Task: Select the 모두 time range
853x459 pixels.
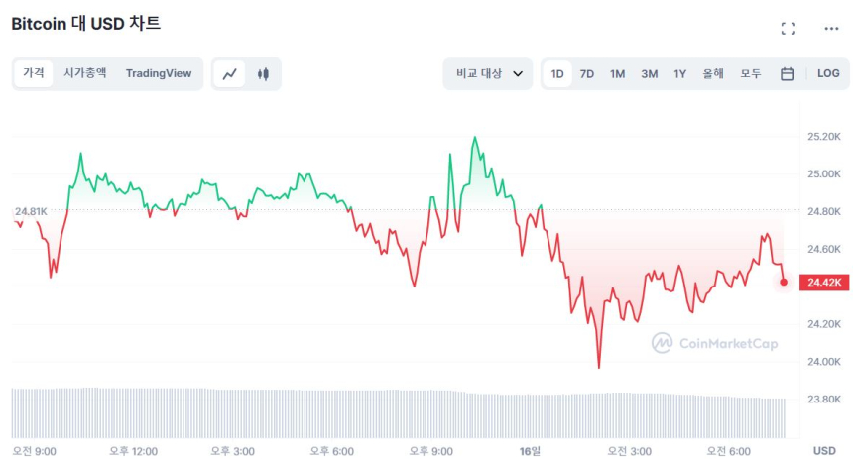Action: [x=751, y=73]
